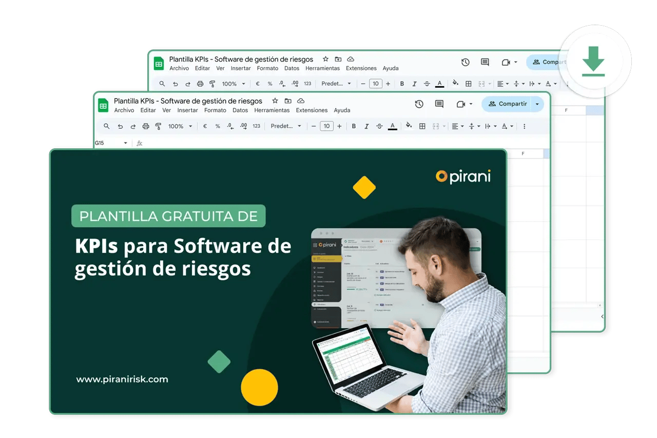657x438 pixels.
Task: Decrease font size with minus in front window
Action: [314, 126]
